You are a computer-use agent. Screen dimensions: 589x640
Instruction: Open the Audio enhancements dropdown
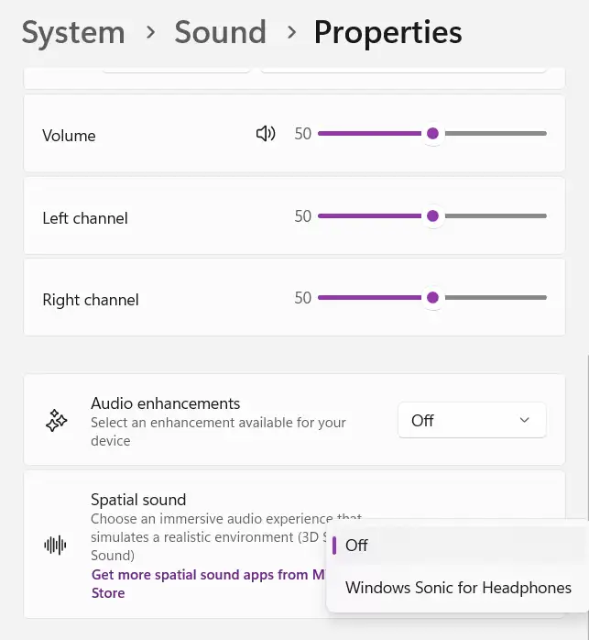pyautogui.click(x=472, y=420)
